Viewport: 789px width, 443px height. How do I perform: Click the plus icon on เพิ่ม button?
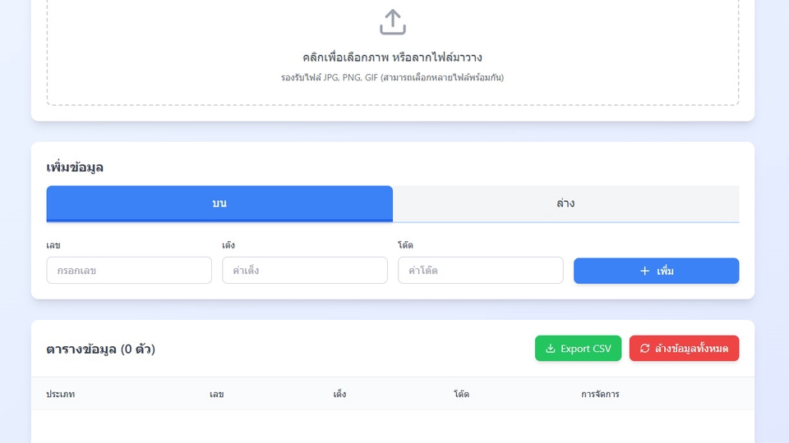[644, 271]
